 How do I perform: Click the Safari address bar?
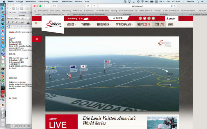click(137, 6)
